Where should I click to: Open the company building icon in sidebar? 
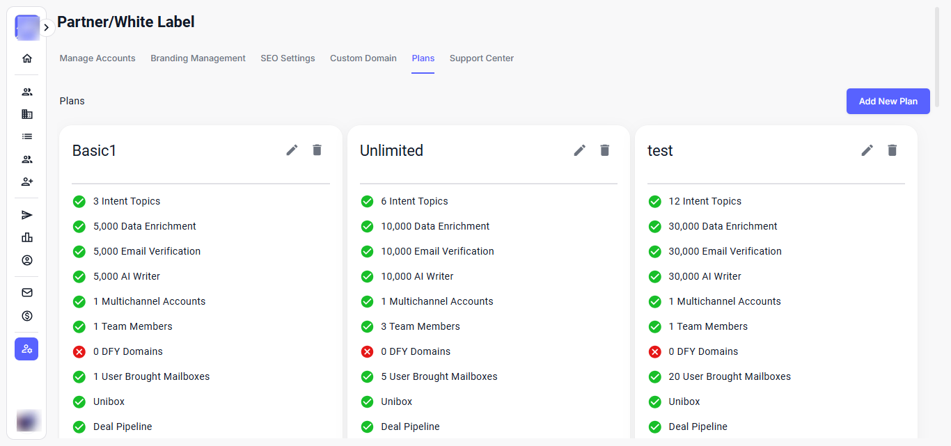[x=27, y=114]
